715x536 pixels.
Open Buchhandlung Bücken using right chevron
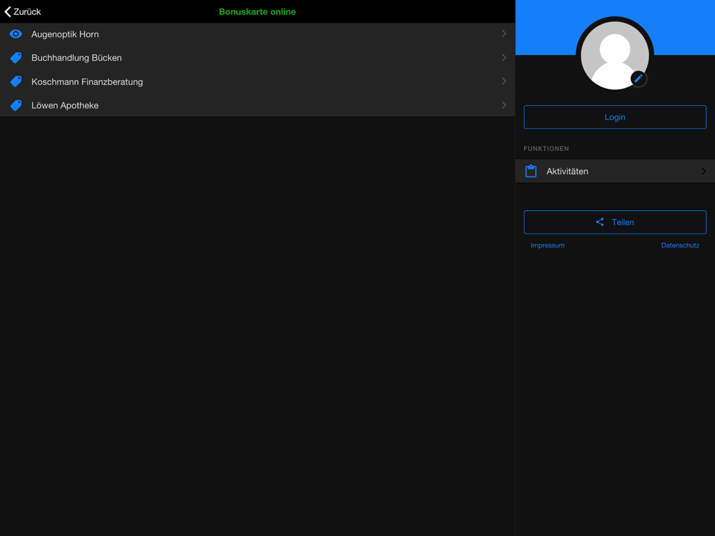click(504, 57)
